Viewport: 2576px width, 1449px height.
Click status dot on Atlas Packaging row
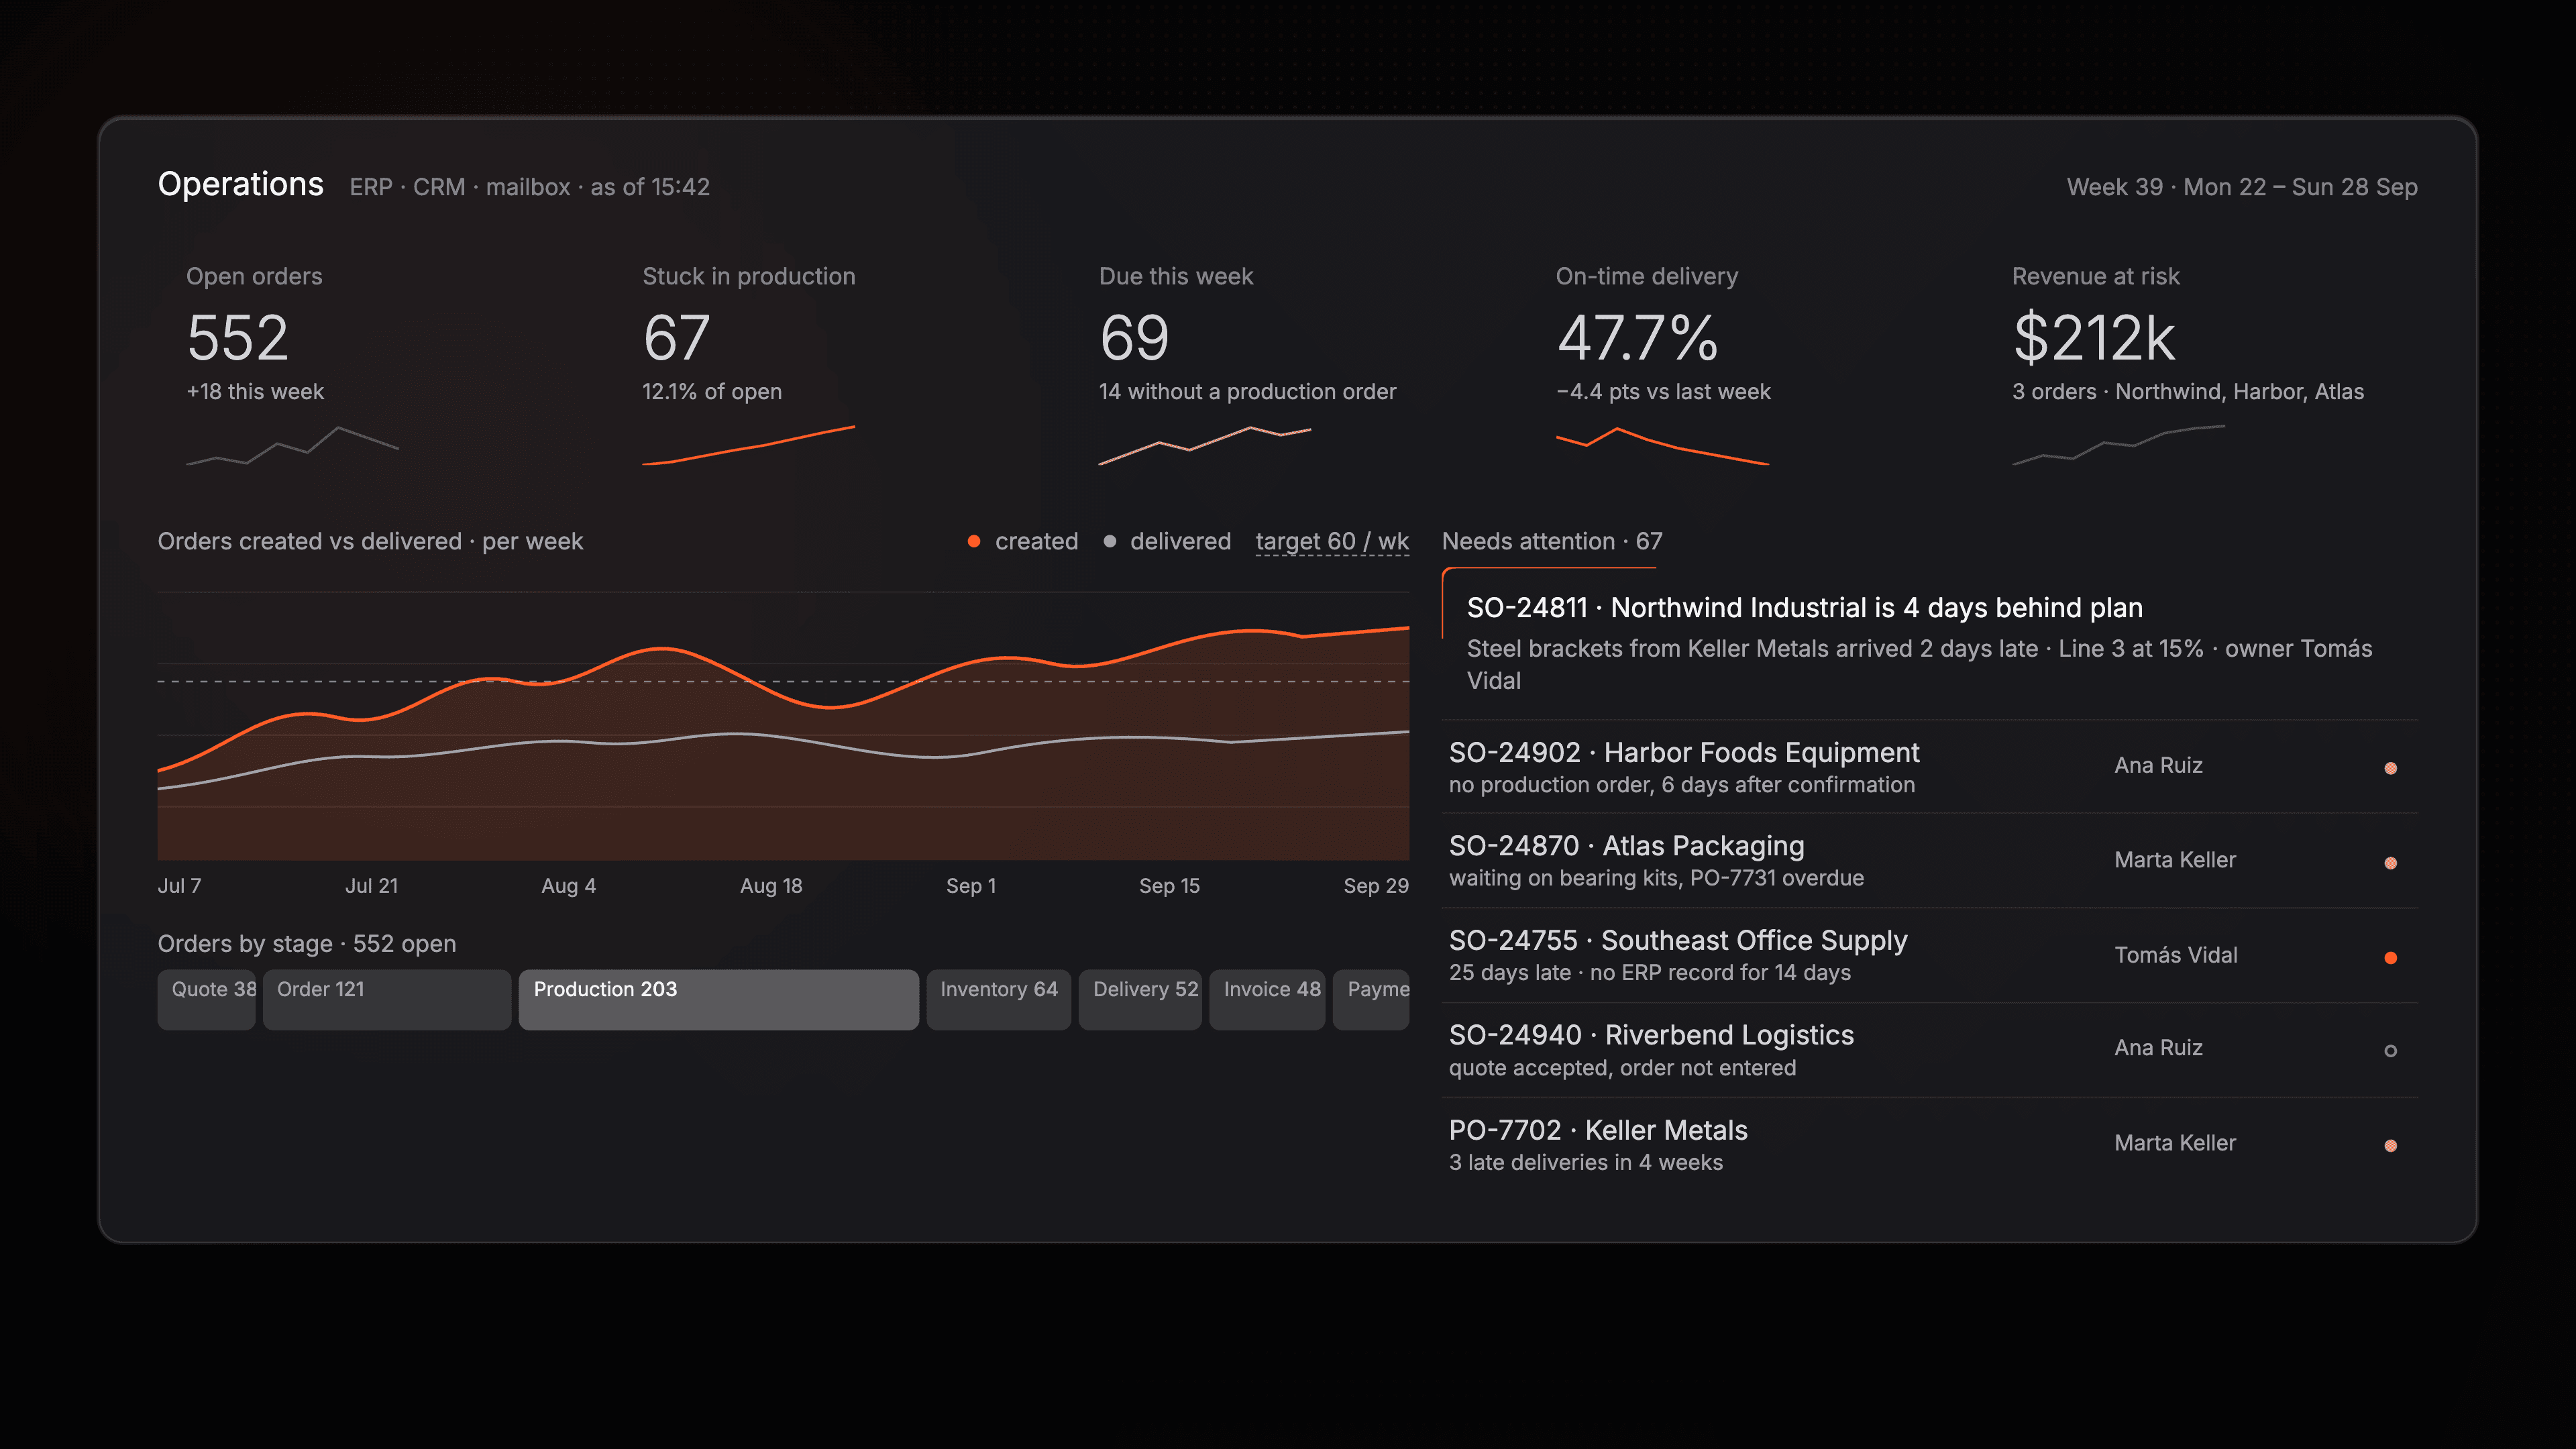2390,863
